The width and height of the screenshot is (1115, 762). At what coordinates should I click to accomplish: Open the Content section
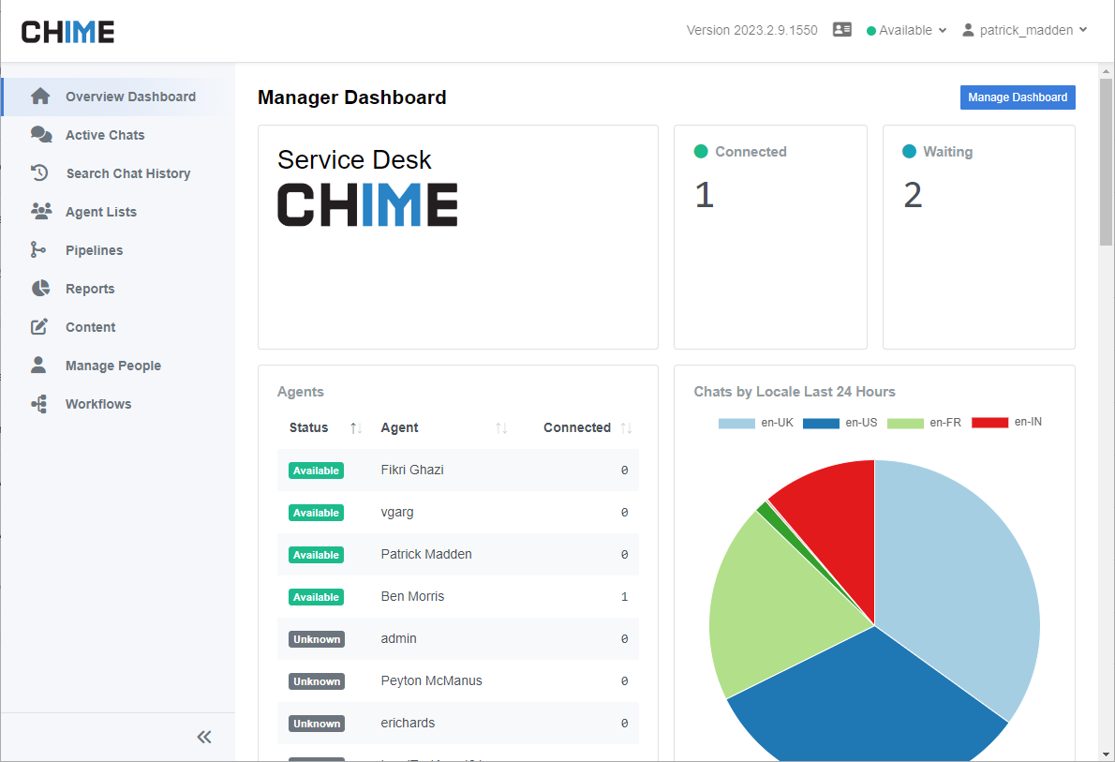[119, 326]
